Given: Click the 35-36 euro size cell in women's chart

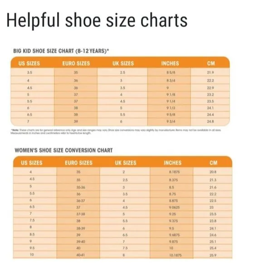Looking at the screenshot, I should [x=81, y=187].
